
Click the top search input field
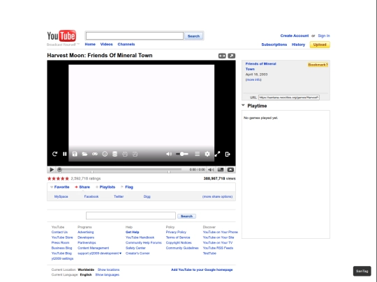click(135, 36)
